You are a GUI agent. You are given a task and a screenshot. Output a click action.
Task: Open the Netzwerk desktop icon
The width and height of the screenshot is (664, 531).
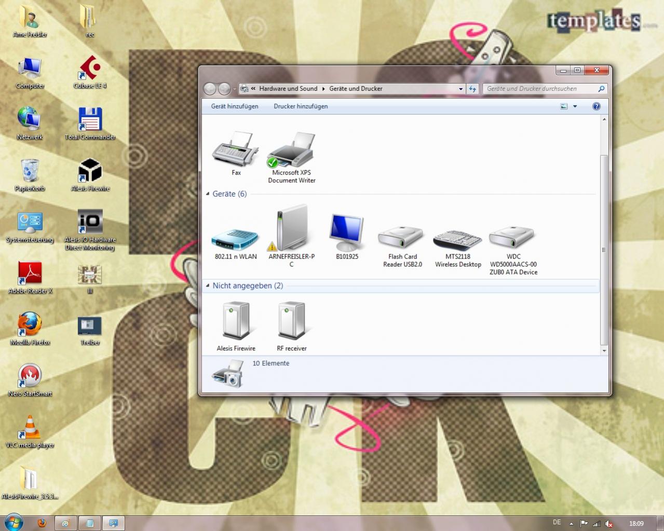[30, 124]
